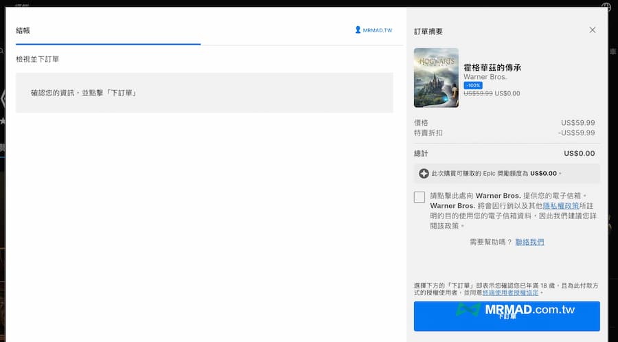Click the Hogwarts Legacy cover thumbnail

(x=436, y=78)
